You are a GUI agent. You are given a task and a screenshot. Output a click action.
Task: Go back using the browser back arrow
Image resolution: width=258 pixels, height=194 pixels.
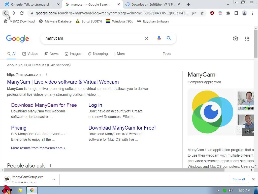tap(6, 13)
